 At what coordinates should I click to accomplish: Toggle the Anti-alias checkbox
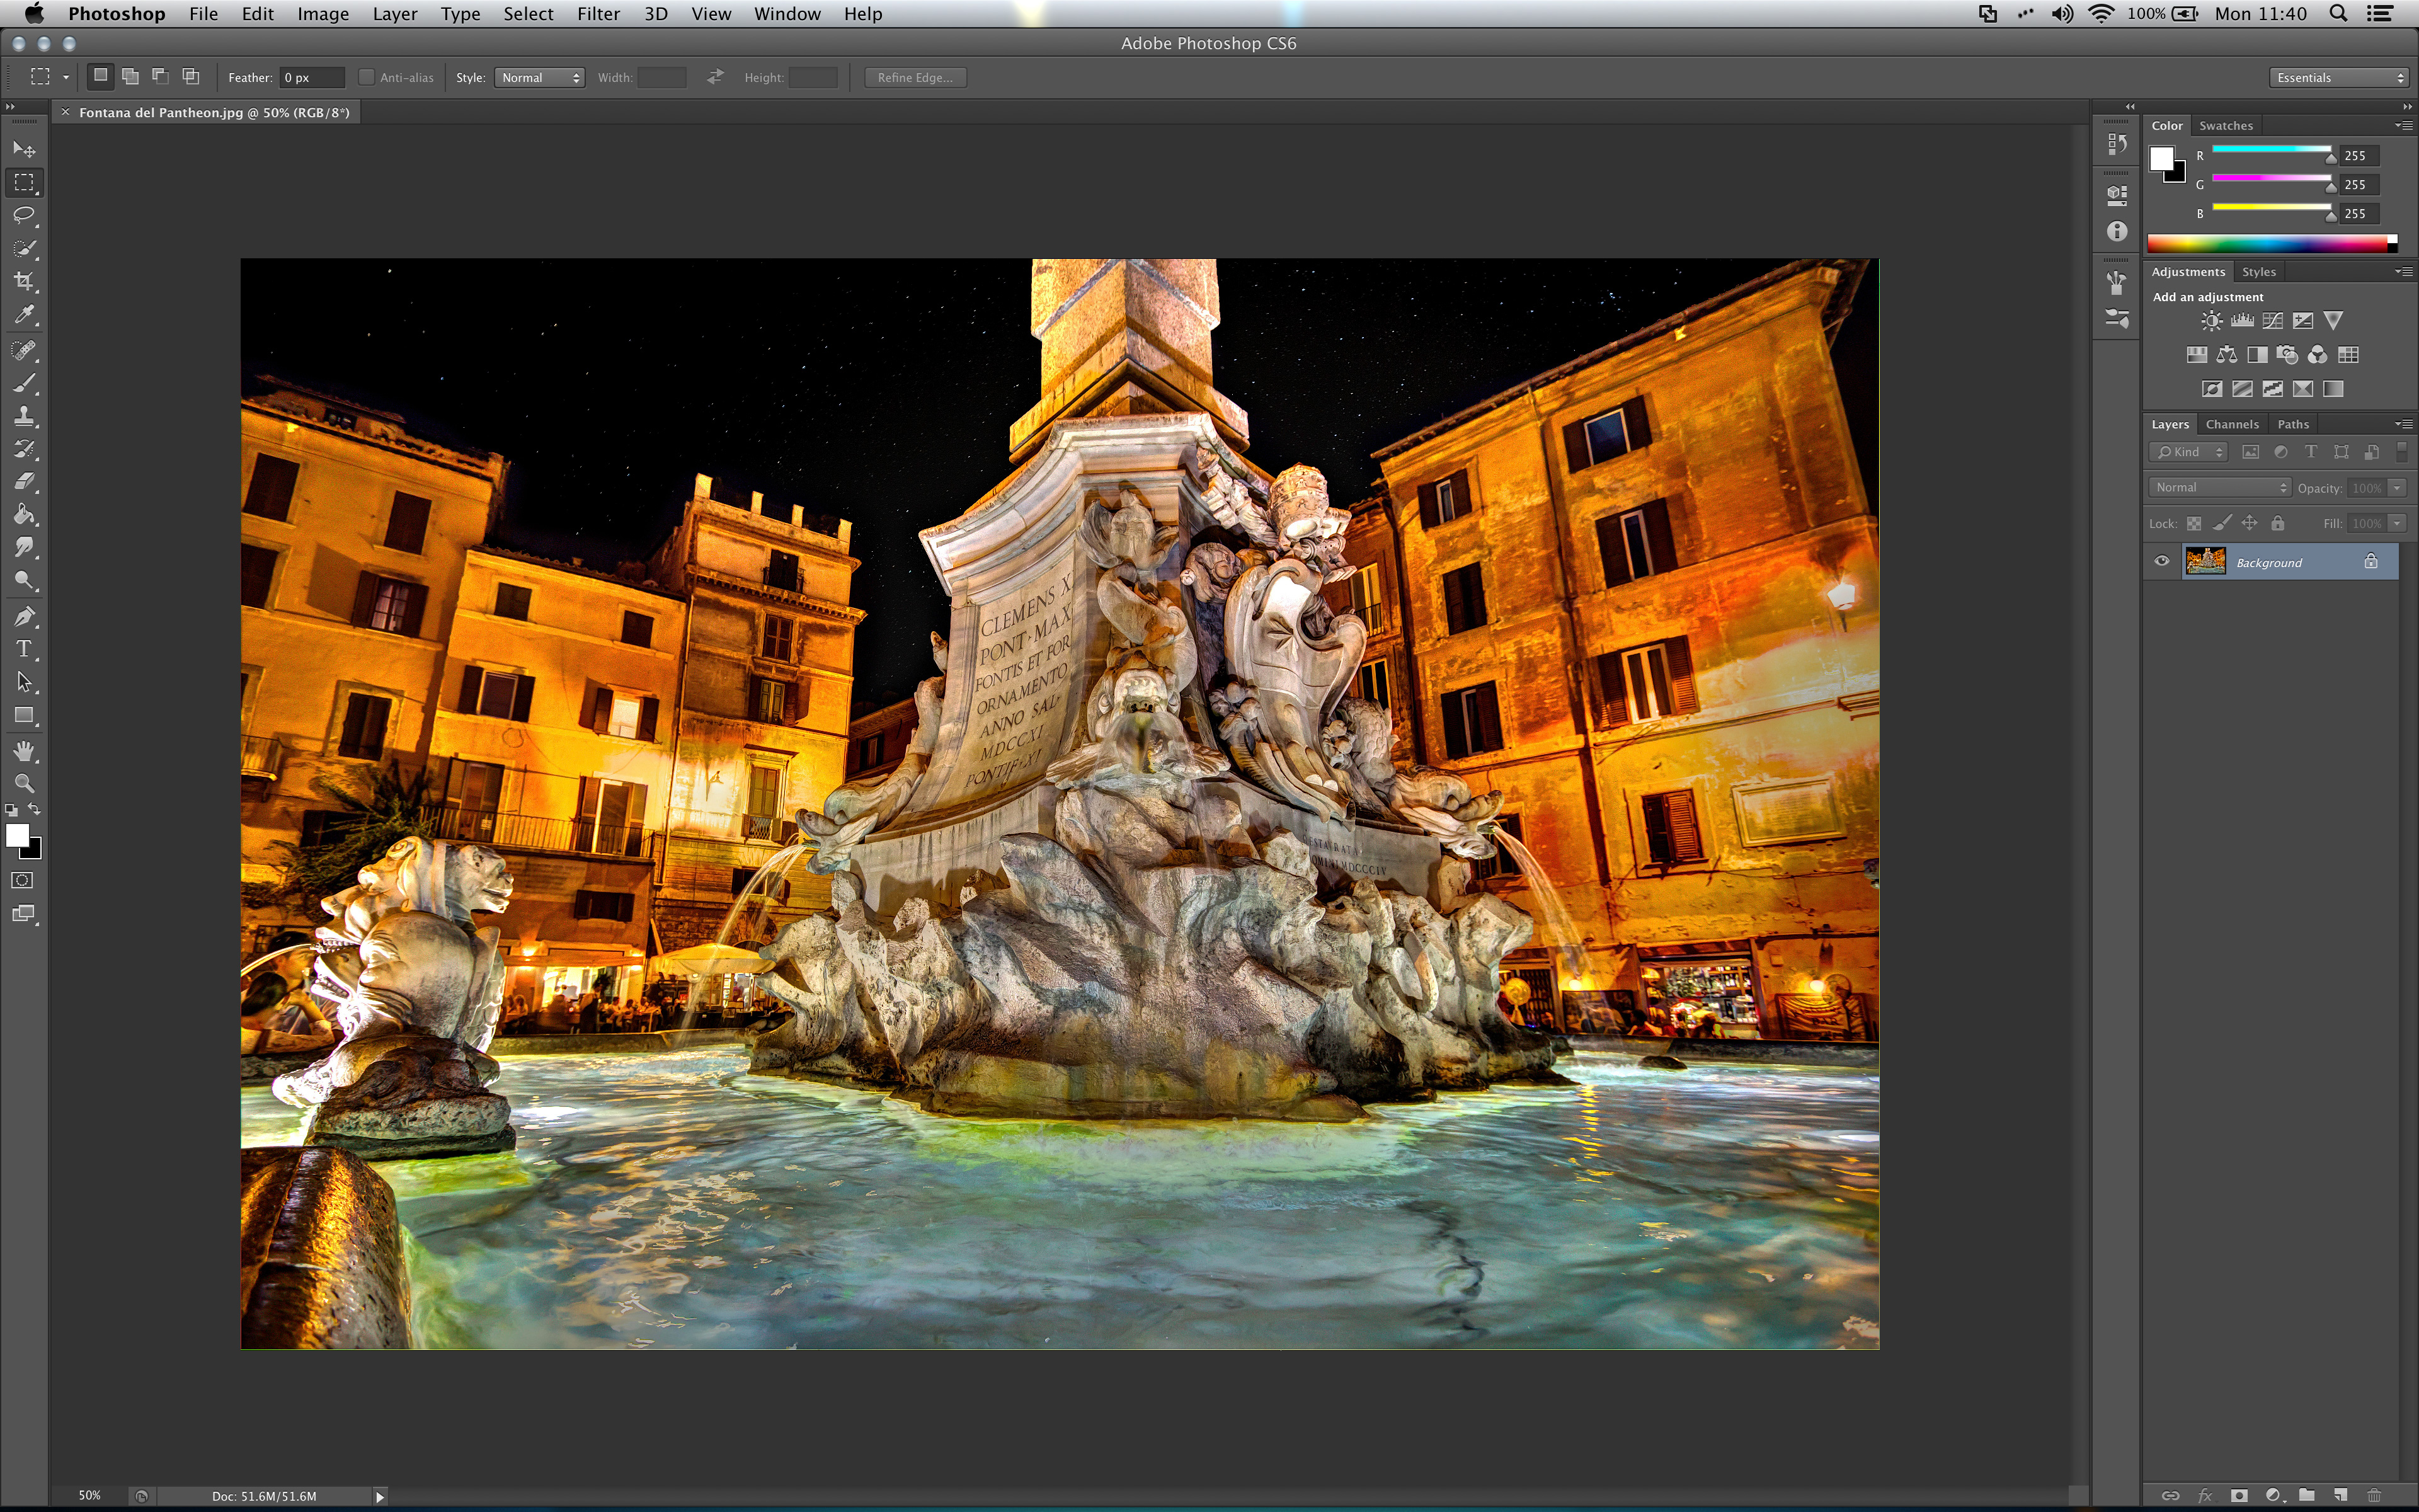(x=367, y=77)
